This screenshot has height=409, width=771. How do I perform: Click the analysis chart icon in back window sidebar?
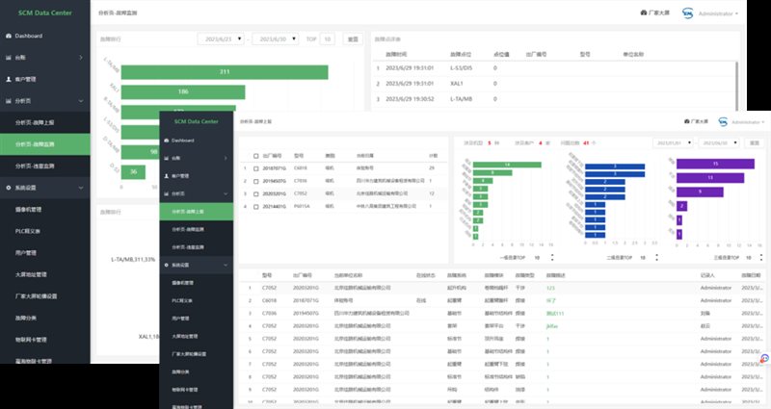tap(9, 101)
